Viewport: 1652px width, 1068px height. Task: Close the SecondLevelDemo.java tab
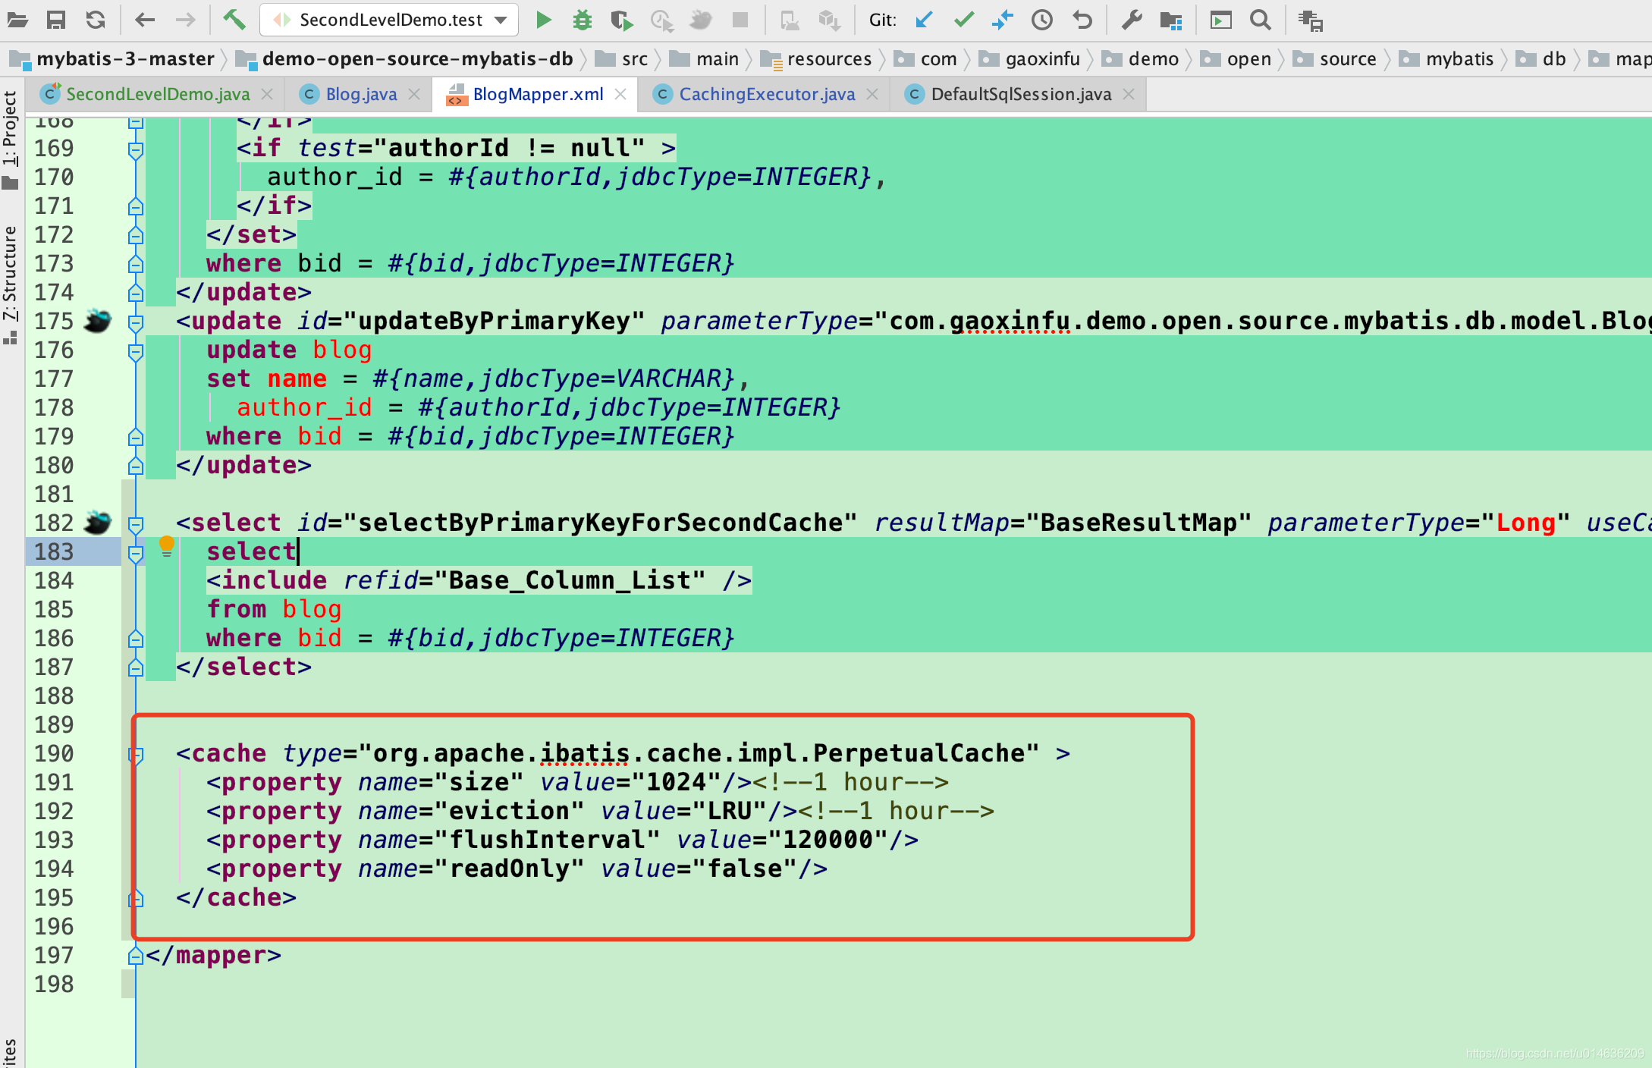(x=267, y=94)
